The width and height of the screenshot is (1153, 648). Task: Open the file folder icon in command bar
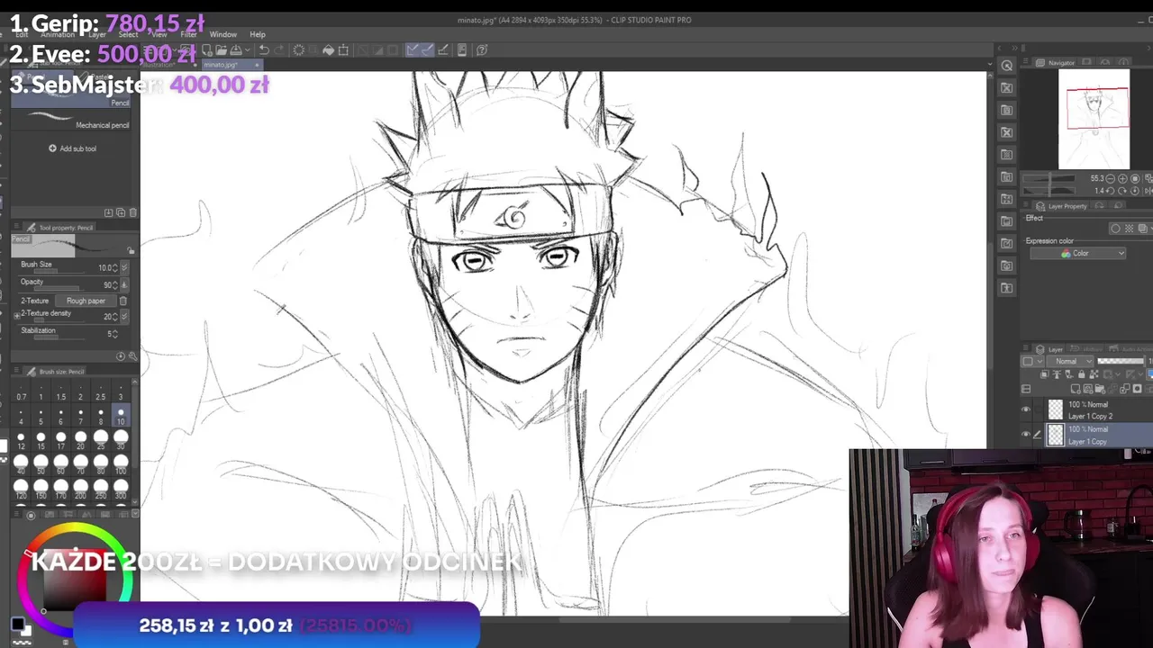click(x=221, y=50)
